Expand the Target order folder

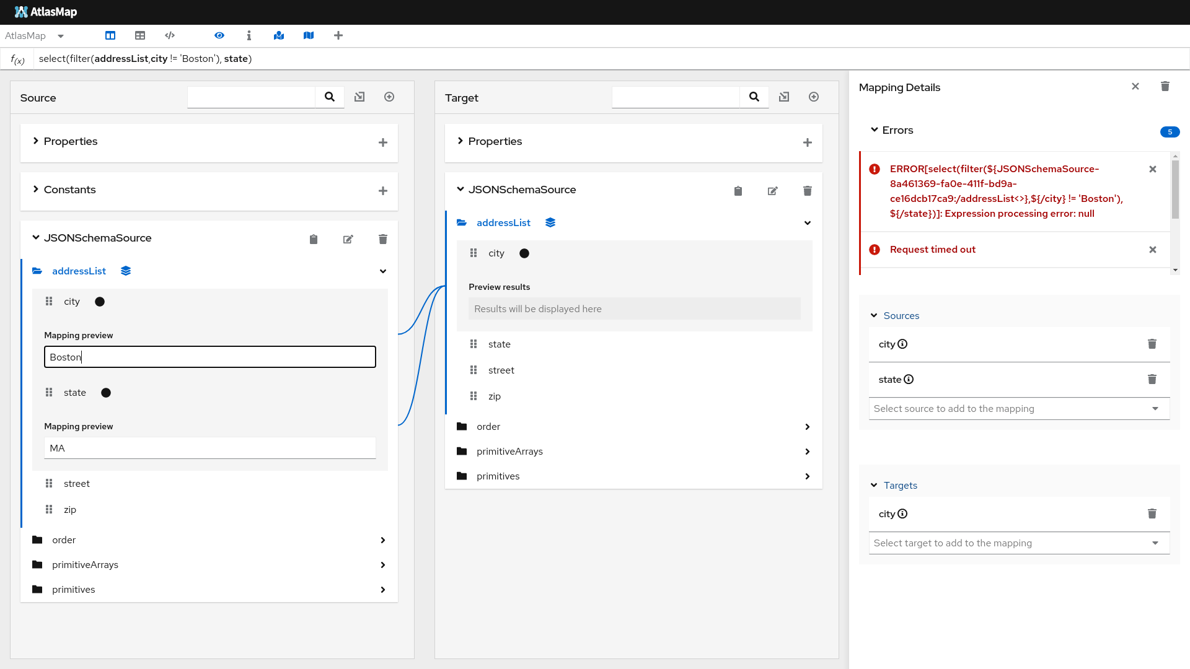click(x=807, y=427)
